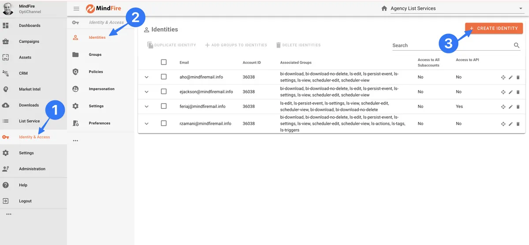This screenshot has height=245, width=529.
Task: Click trash icon for ejackson@mindfiremail.info row
Action: coord(518,92)
